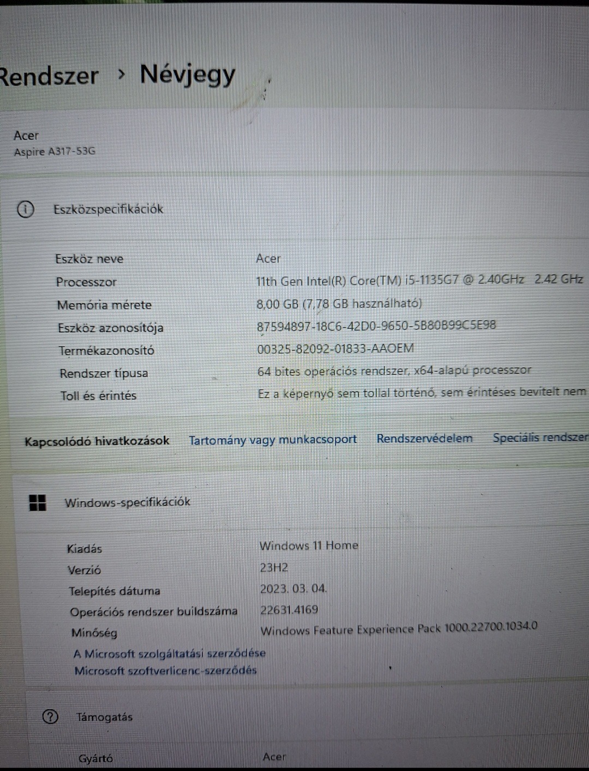This screenshot has width=589, height=771.
Task: Select the 64 bites operációs rendszer value
Action: [394, 370]
